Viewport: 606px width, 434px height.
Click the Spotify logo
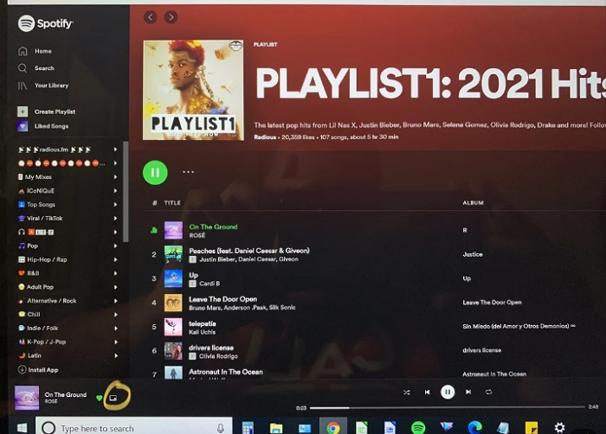point(45,23)
